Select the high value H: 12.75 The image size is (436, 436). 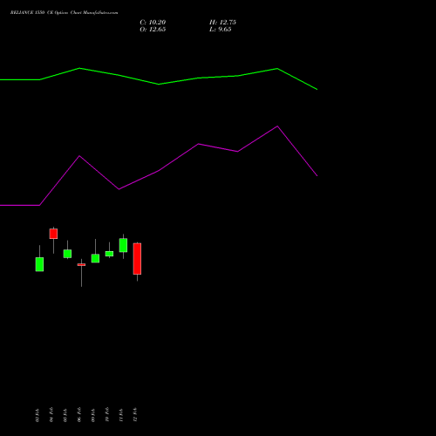click(222, 23)
